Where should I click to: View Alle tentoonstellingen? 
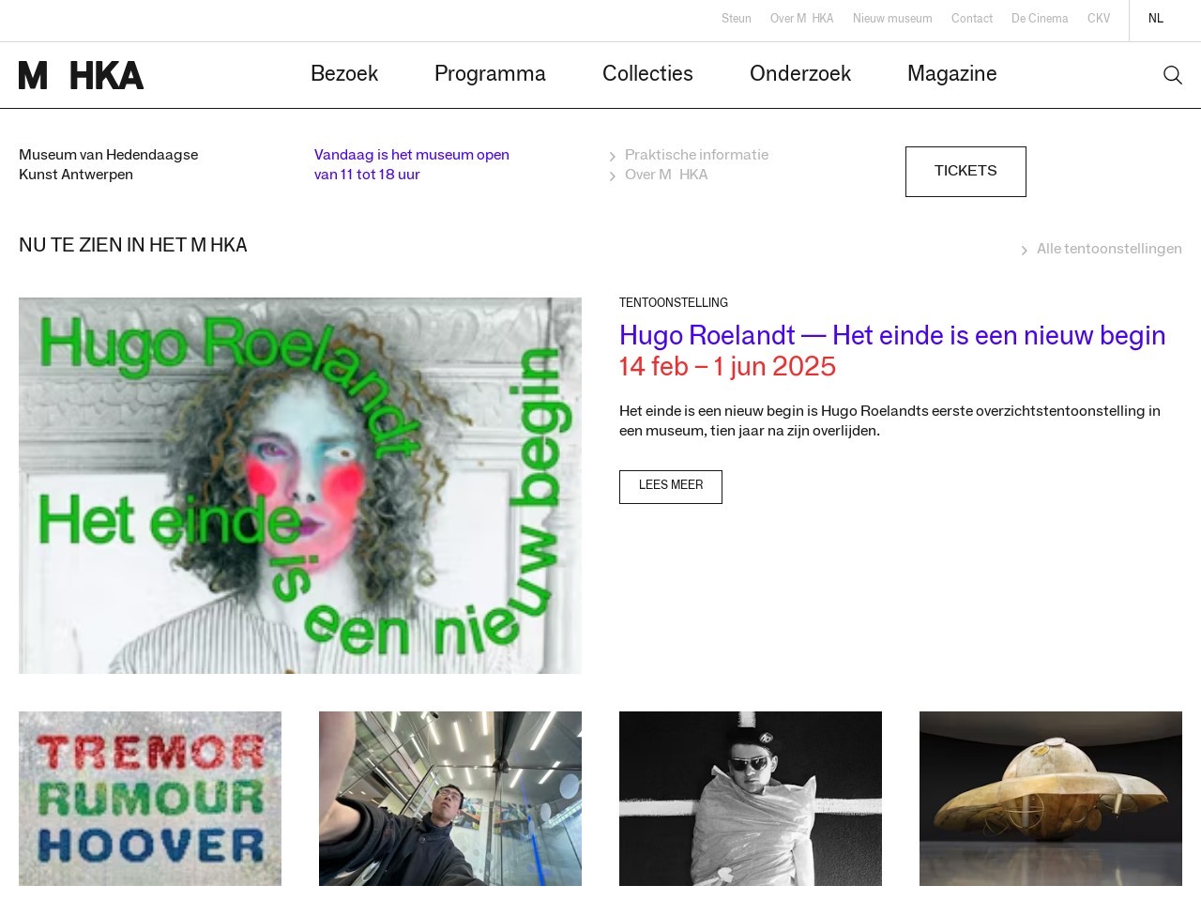(x=1109, y=250)
